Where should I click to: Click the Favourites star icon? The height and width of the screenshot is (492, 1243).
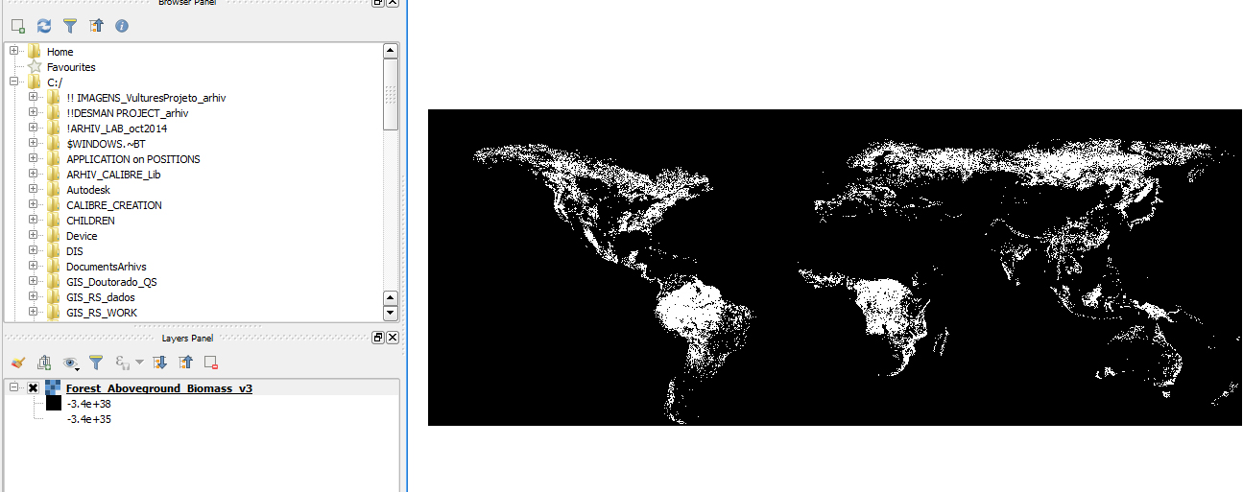(35, 67)
